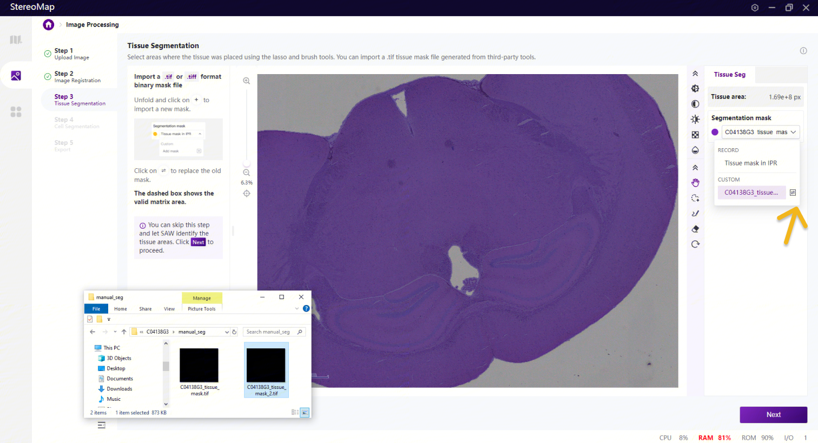
Task: Click the redo/reset rotation arrow tool
Action: pos(695,244)
